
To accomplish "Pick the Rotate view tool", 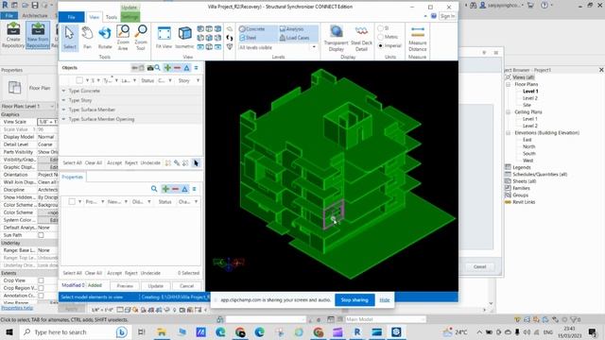I will coord(105,38).
